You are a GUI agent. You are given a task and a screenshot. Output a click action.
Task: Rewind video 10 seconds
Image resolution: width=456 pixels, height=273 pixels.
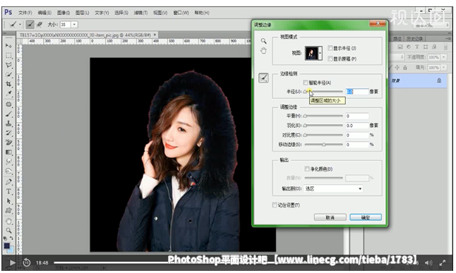(26, 262)
